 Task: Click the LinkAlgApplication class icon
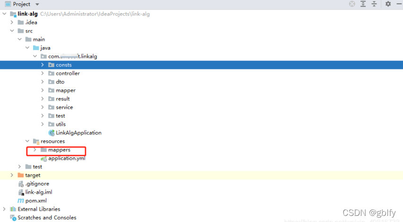(51, 133)
